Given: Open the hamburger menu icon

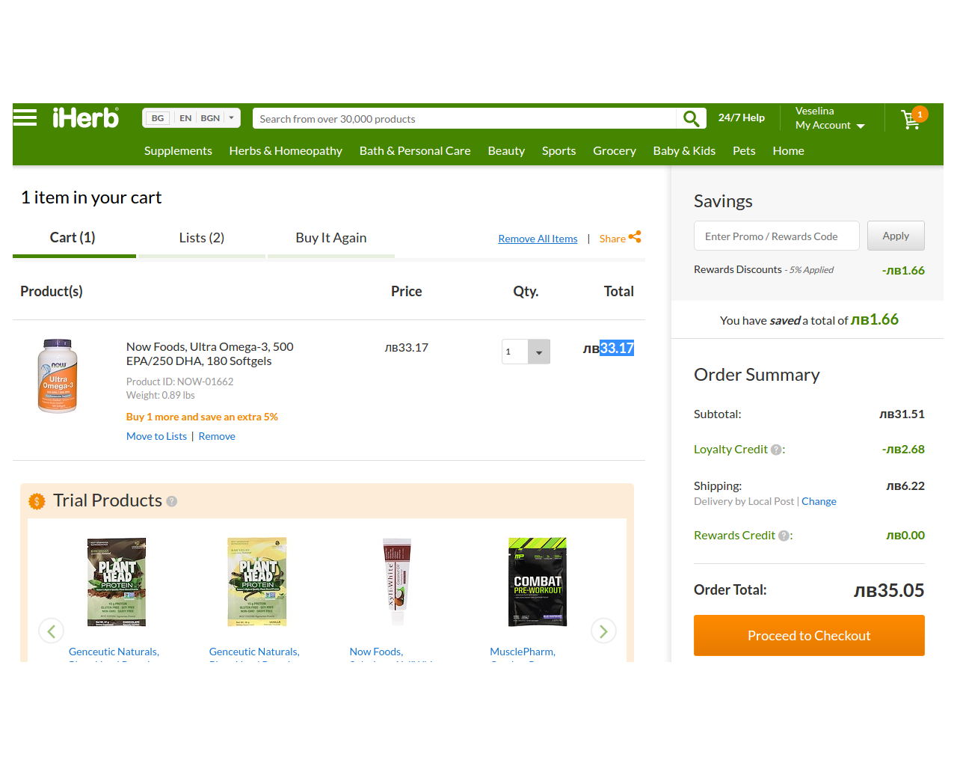Looking at the screenshot, I should [25, 118].
